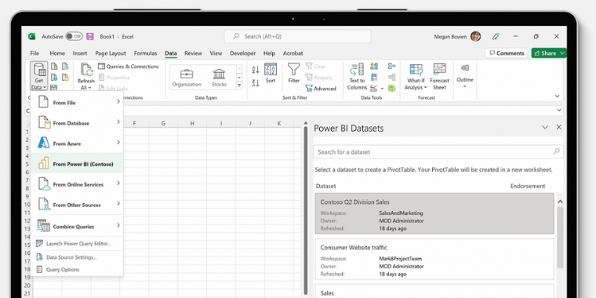Click the dataset search magnifier icon
The width and height of the screenshot is (596, 298).
pos(557,151)
